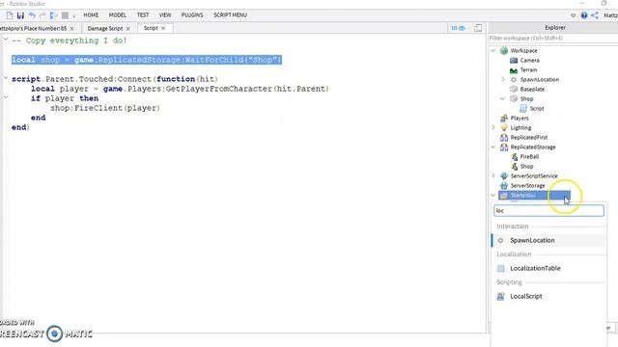This screenshot has height=347, width=618.
Task: Collapse the StarterGui node arrow
Action: pos(493,195)
